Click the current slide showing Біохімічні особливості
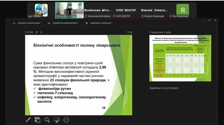 pyautogui.click(x=79, y=75)
